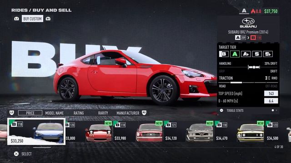291x163 pixels.
Task: Choose target tier S+
Action: click(x=268, y=54)
